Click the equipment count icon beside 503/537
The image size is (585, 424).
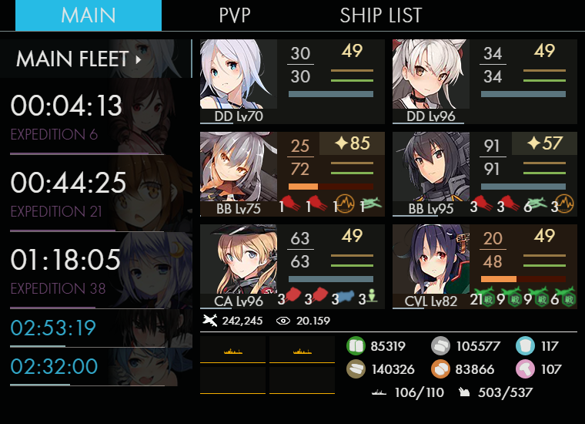464,392
